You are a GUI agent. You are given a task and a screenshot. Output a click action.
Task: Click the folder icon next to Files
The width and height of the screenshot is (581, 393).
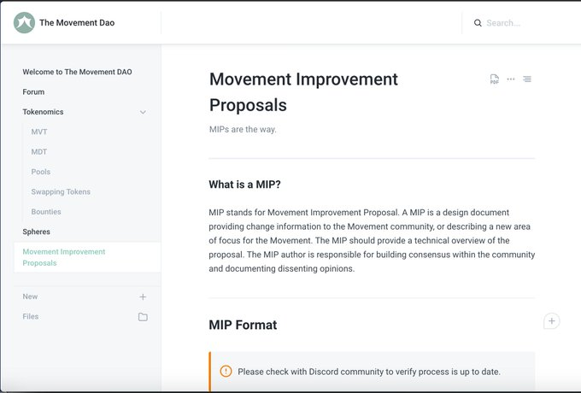143,317
